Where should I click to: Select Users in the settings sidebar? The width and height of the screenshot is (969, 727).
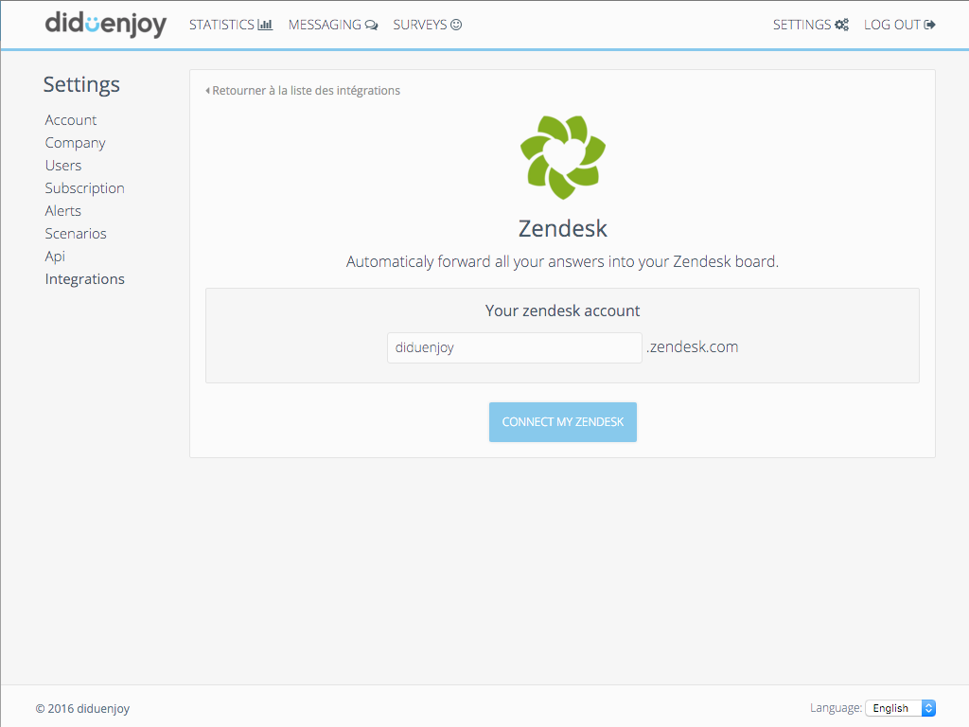click(63, 166)
